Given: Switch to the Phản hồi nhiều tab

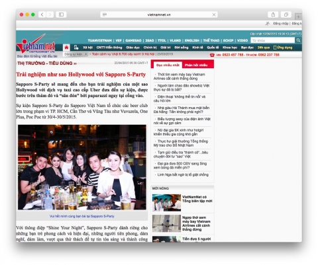Looking at the screenshot, I should (196, 65).
